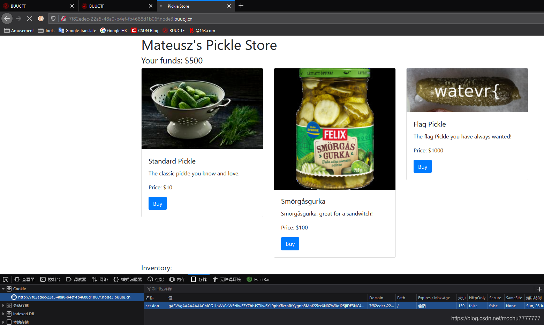Viewport: 544px width, 325px height.
Task: Collapse the Cookie storage tree
Action: coord(3,288)
